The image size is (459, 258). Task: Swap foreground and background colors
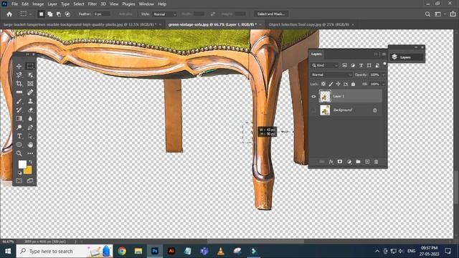point(30,162)
